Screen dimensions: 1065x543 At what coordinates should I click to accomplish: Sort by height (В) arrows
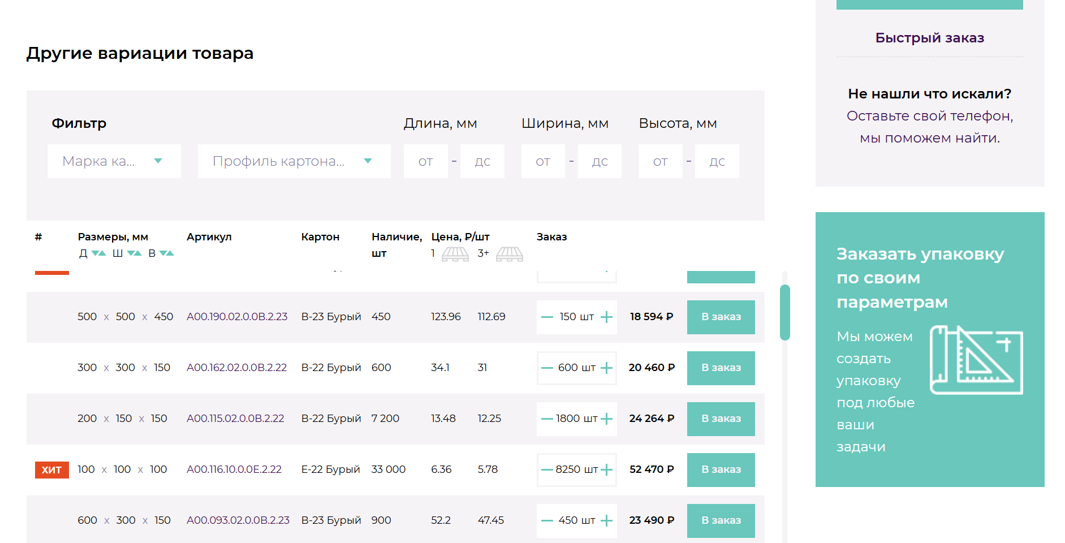coord(166,253)
